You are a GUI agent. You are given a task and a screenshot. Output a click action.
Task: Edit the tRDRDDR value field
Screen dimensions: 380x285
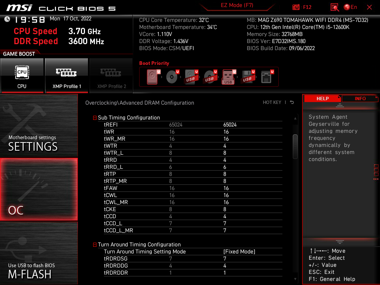tap(225, 273)
